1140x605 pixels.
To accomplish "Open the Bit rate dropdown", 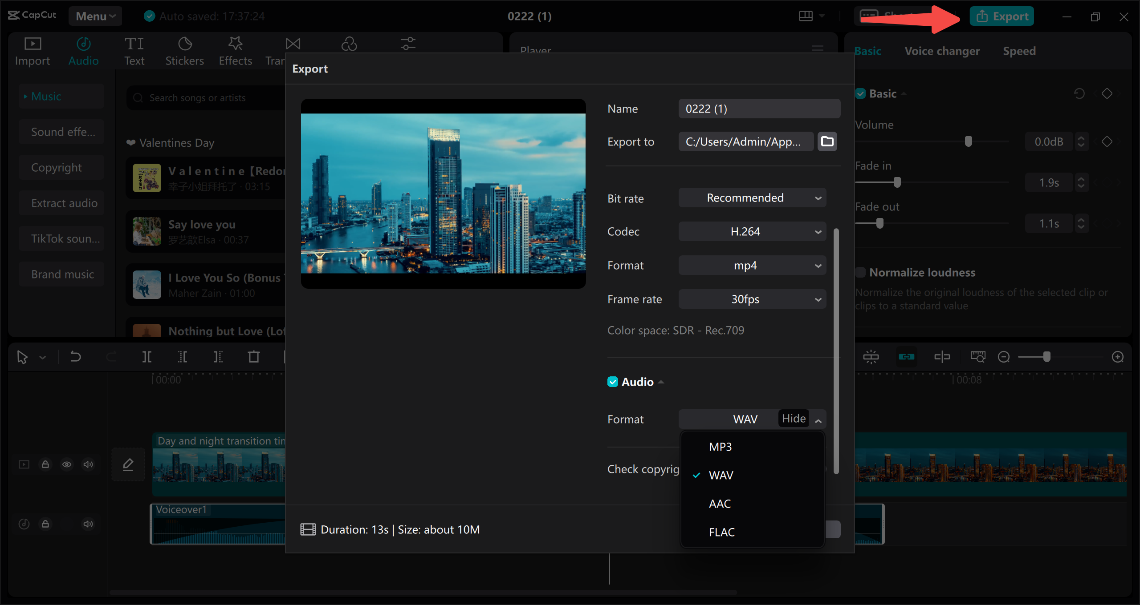I will [x=752, y=198].
